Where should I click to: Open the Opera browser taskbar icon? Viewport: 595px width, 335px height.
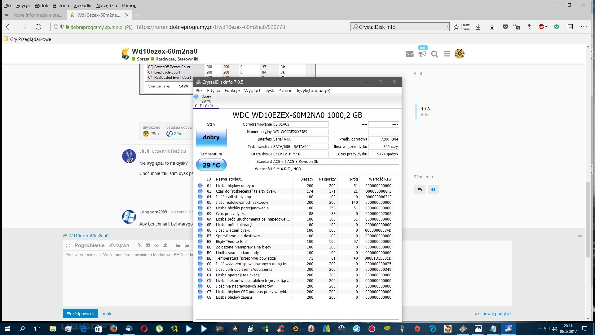(144, 328)
